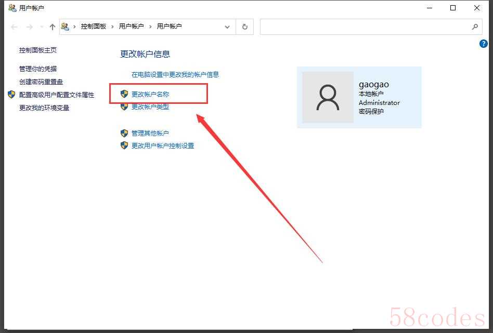Click the gaogao account name text
493x333 pixels.
374,85
